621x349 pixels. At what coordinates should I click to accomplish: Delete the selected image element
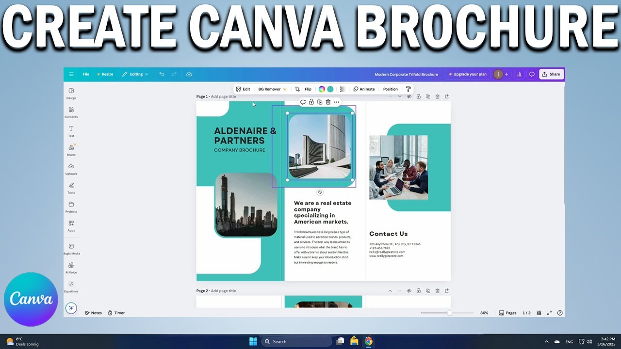click(328, 102)
